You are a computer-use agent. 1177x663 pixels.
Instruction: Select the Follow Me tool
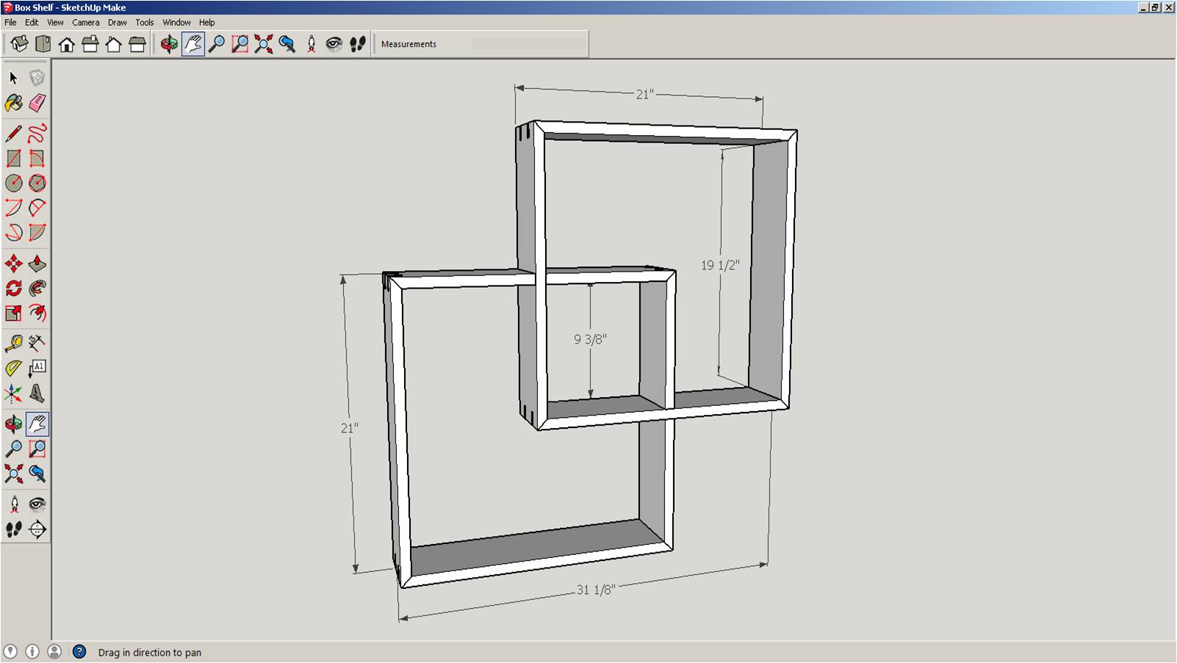tap(37, 289)
